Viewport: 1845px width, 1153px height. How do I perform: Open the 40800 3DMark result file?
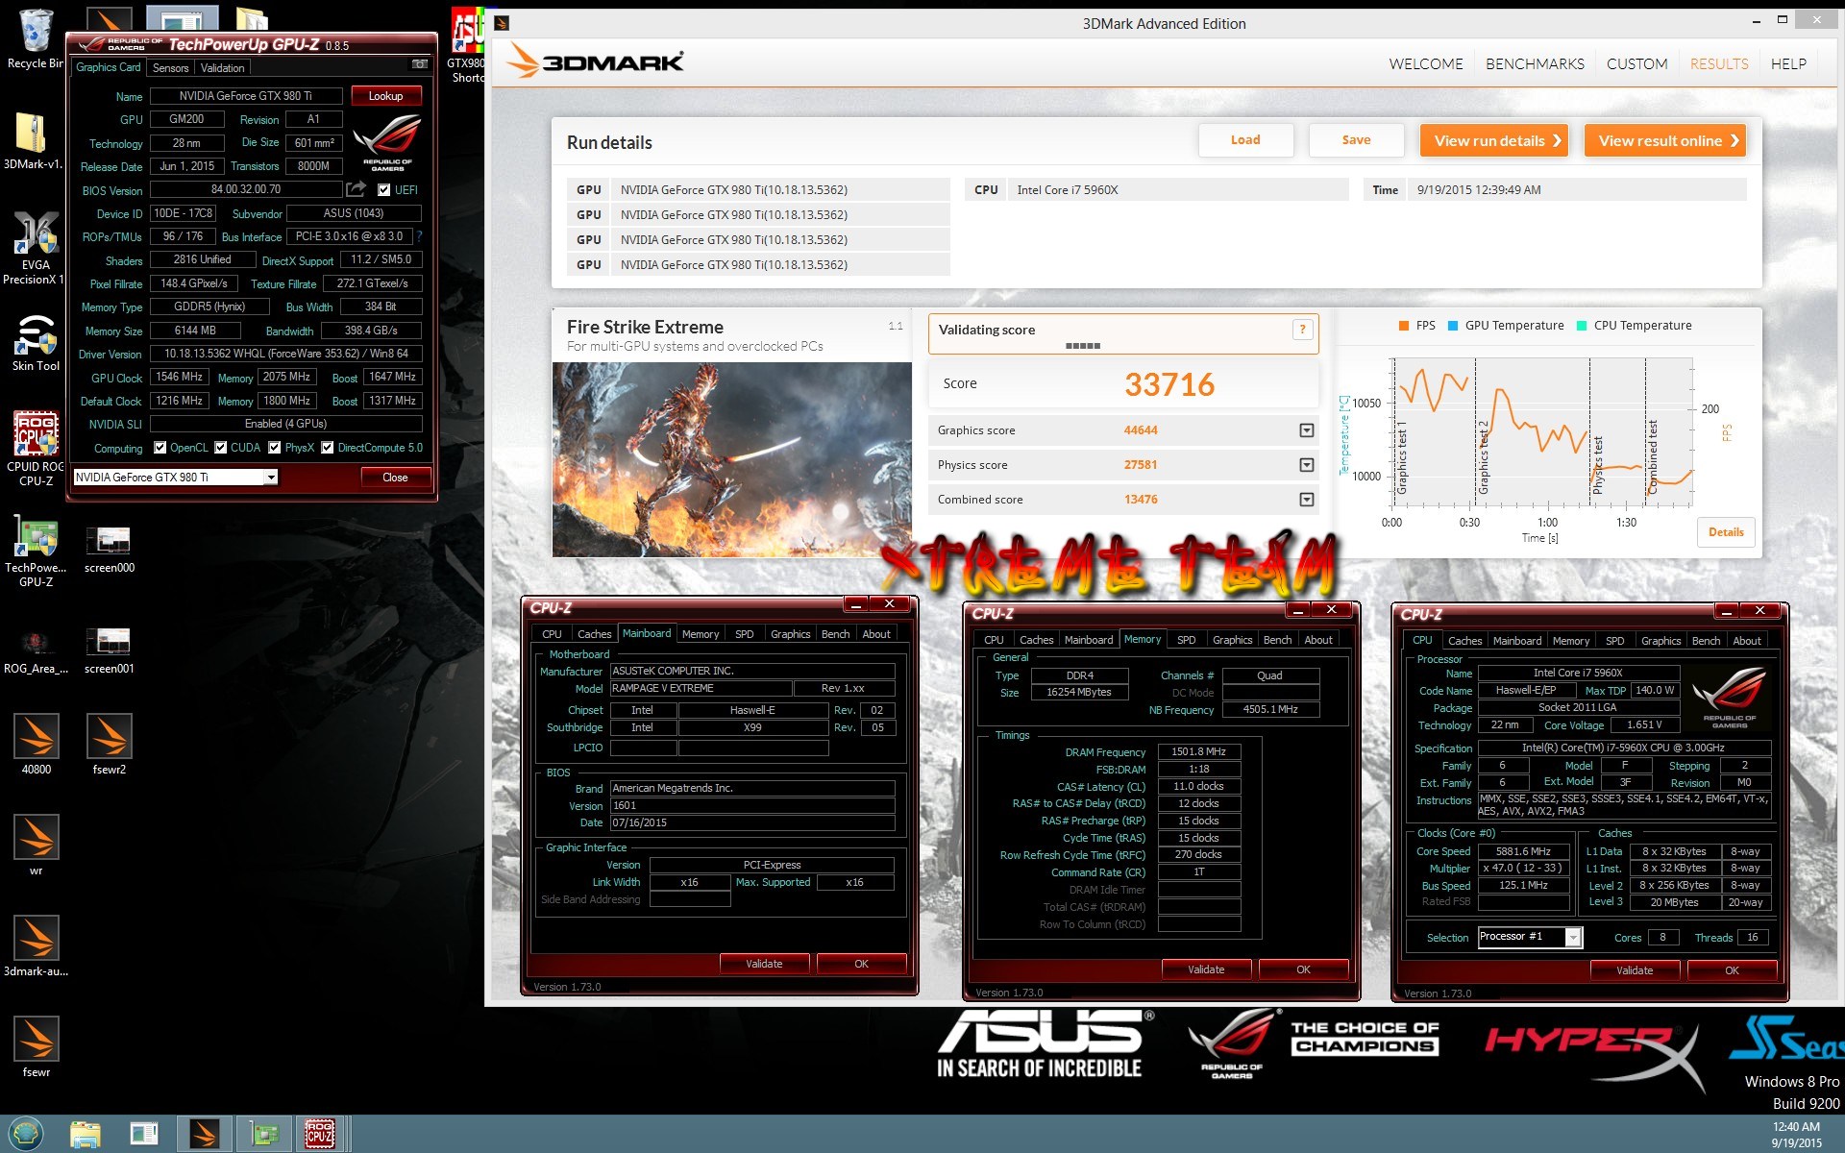(x=36, y=745)
